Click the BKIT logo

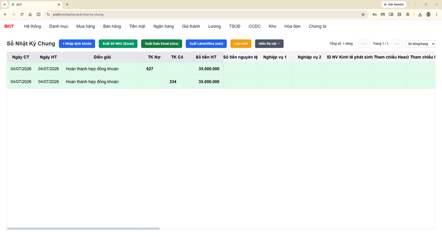(9, 26)
